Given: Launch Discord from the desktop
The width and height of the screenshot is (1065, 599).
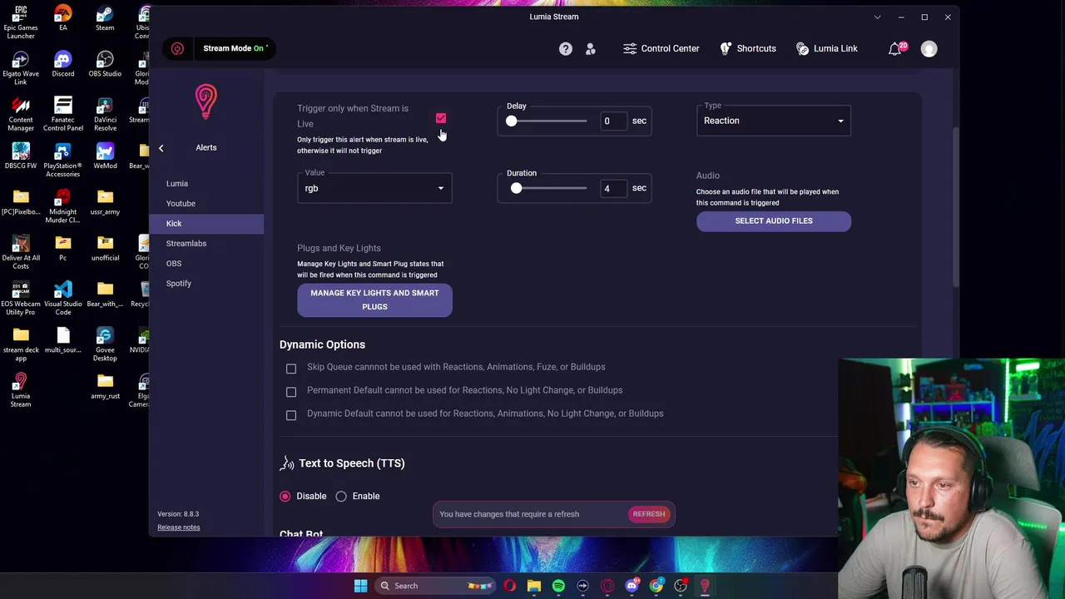Looking at the screenshot, I should pyautogui.click(x=63, y=64).
